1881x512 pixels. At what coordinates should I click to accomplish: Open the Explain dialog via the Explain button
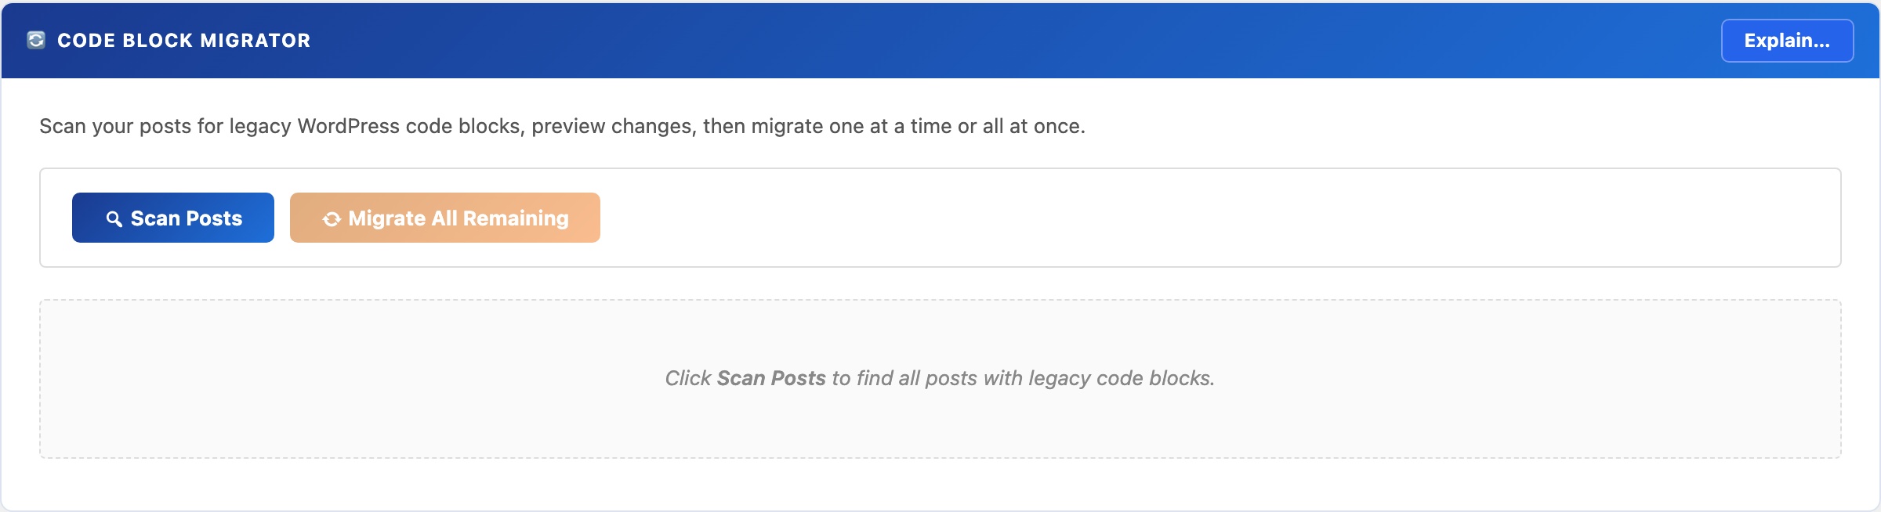[1787, 40]
